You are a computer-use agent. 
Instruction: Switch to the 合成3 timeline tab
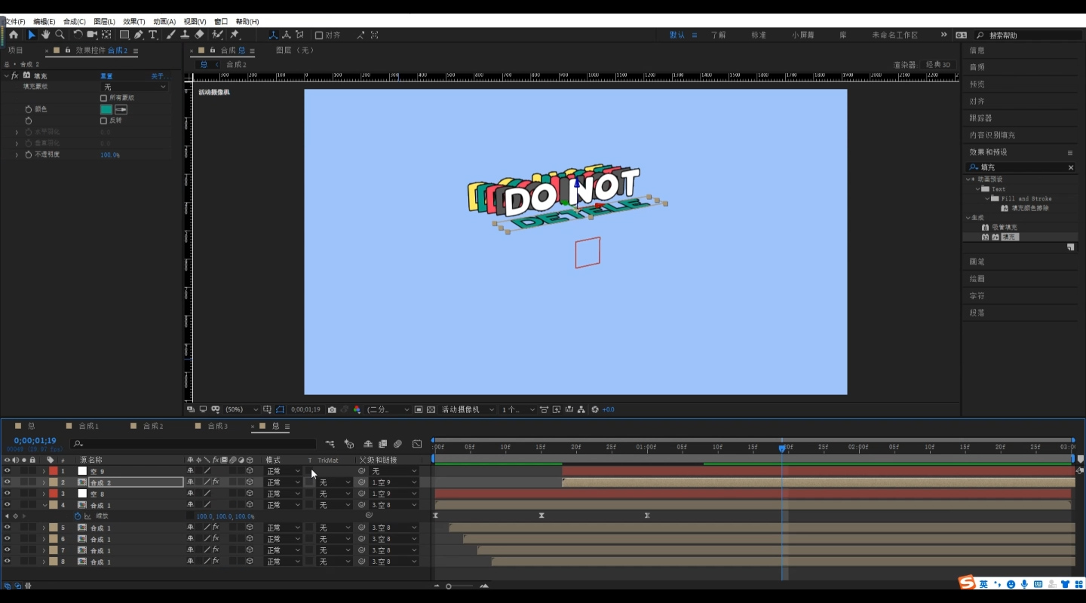217,427
